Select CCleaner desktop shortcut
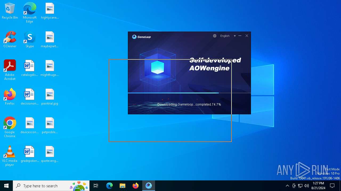The height and width of the screenshot is (191, 341). (x=10, y=40)
